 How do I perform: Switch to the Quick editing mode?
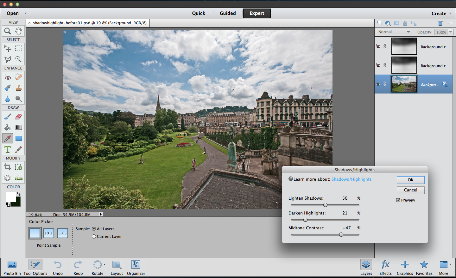coord(199,13)
